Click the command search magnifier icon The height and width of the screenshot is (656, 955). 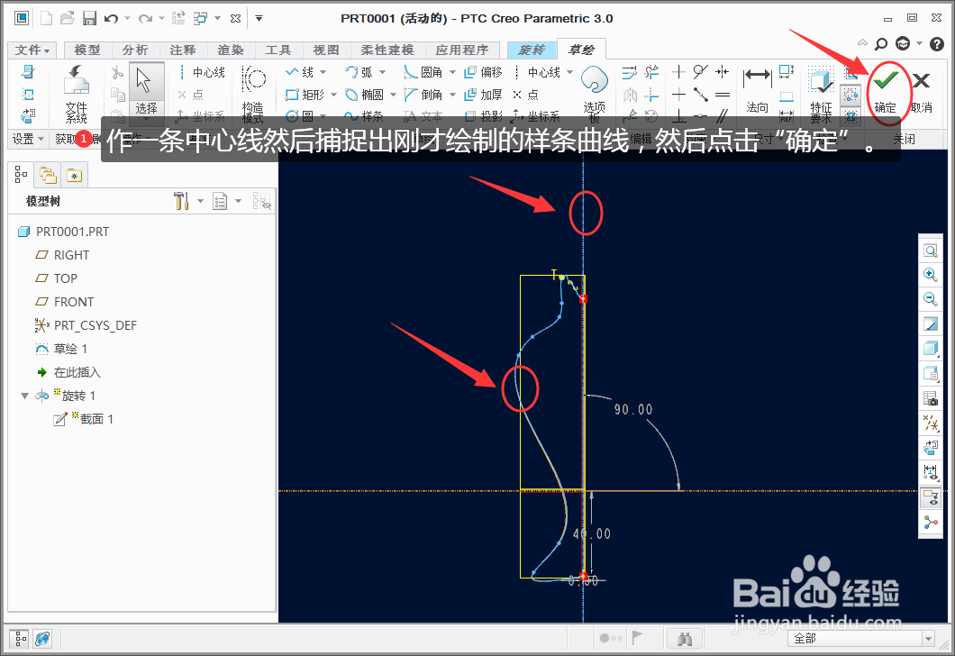coord(881,43)
